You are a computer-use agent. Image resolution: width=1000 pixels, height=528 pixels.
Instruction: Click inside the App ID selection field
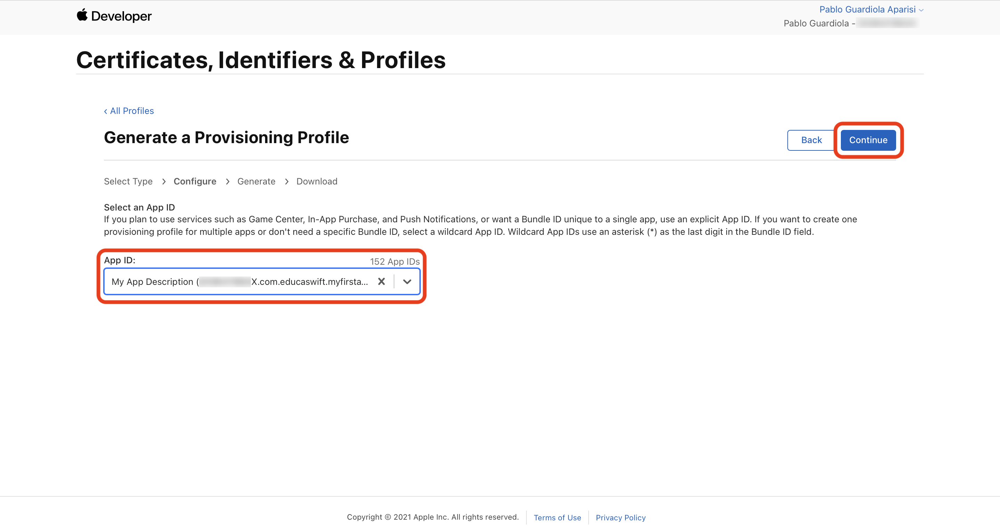241,282
